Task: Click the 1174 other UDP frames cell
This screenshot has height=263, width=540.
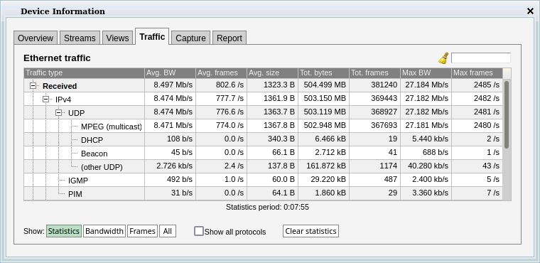Action: click(x=374, y=166)
